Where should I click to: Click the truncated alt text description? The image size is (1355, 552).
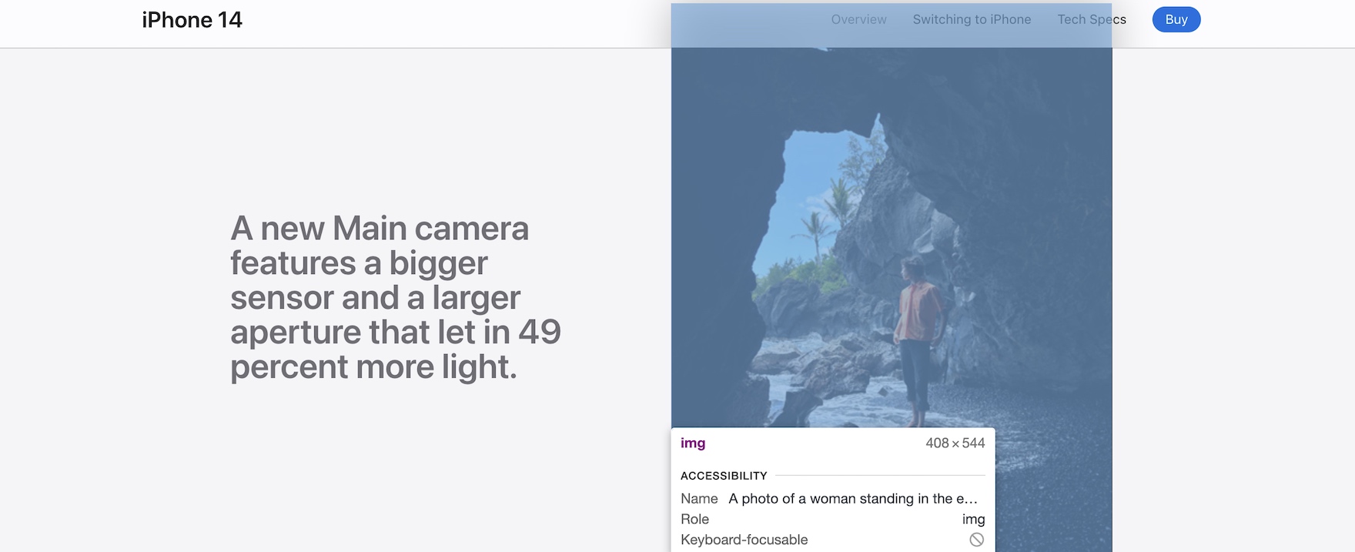852,499
